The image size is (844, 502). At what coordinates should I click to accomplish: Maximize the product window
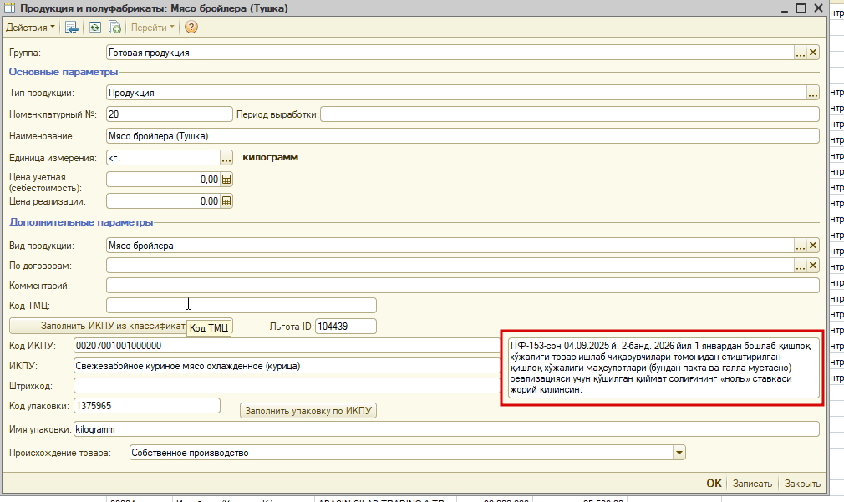801,8
